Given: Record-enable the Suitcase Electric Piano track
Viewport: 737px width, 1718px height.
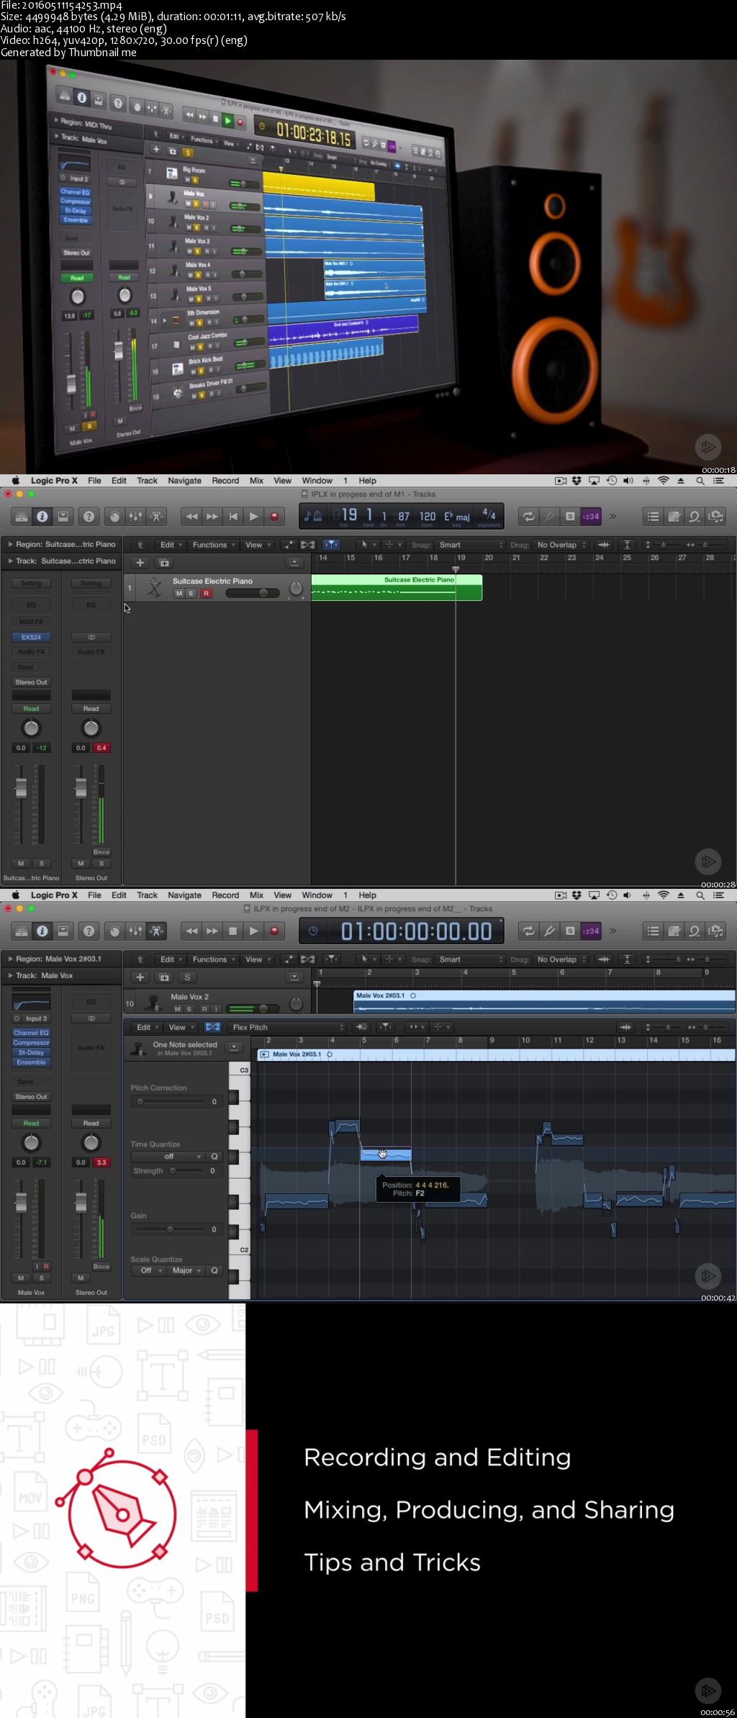Looking at the screenshot, I should tap(206, 594).
